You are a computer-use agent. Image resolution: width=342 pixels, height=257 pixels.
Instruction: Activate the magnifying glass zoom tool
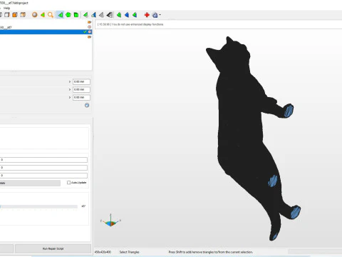(x=51, y=15)
